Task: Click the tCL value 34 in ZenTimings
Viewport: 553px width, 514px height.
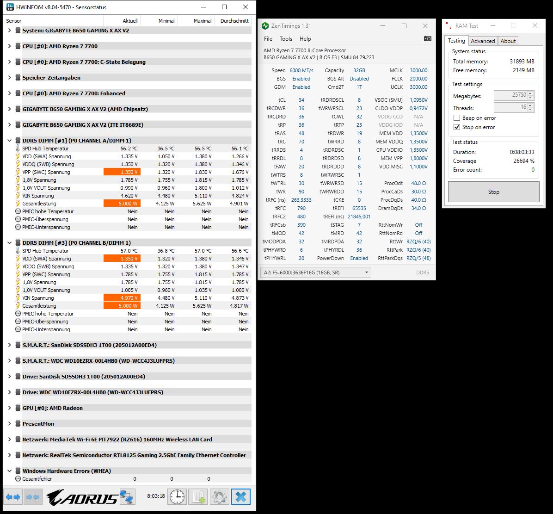Action: tap(301, 100)
